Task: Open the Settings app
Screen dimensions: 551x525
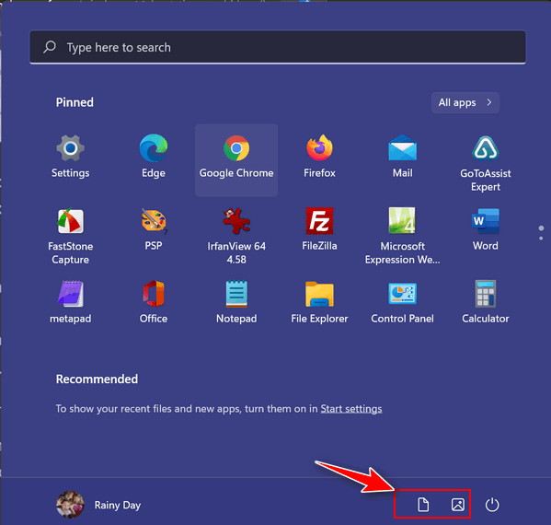Action: tap(70, 157)
